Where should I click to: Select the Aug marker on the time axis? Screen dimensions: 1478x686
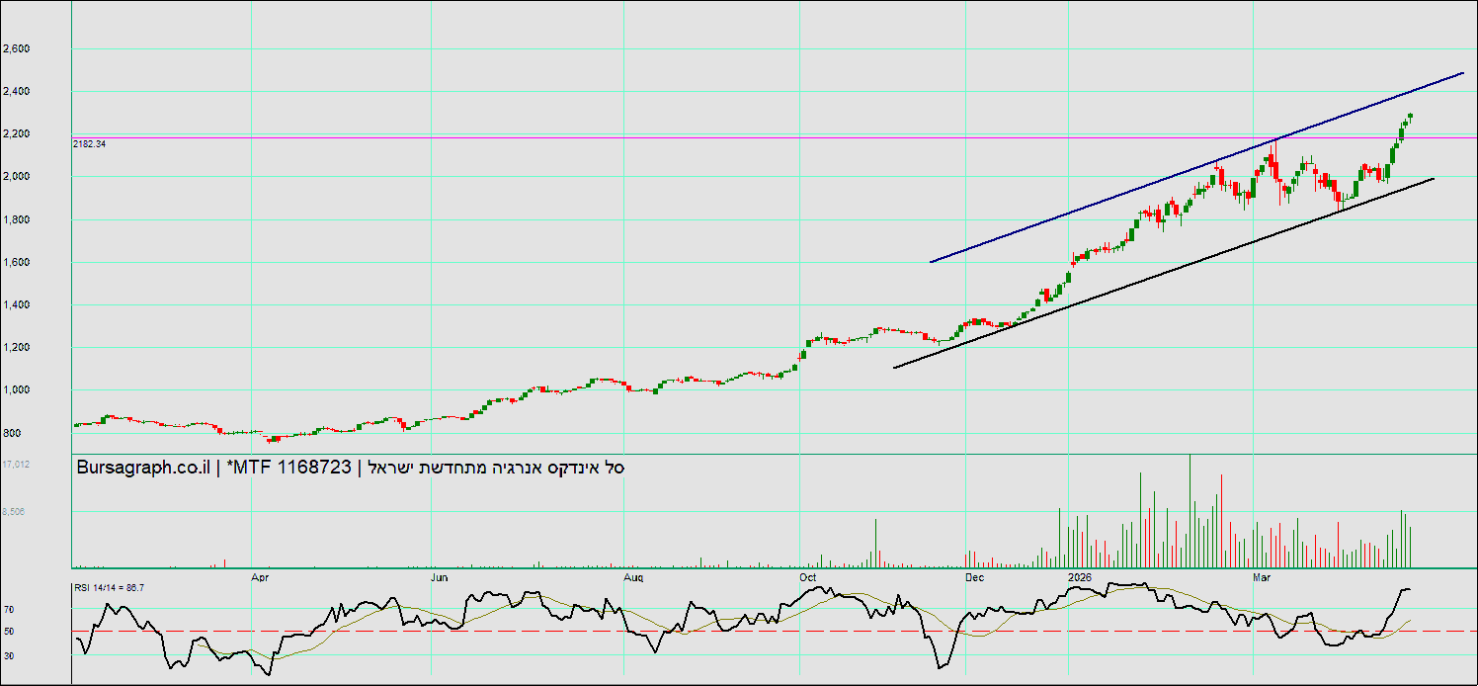634,576
